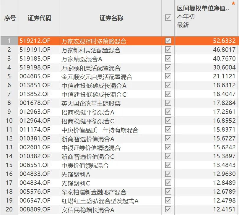
Task: Toggle checkbox for 浙商智选价值混合A
Action: 168,138
